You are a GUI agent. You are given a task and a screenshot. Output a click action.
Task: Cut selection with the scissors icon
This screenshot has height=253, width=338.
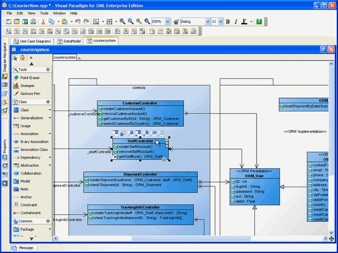click(43, 21)
